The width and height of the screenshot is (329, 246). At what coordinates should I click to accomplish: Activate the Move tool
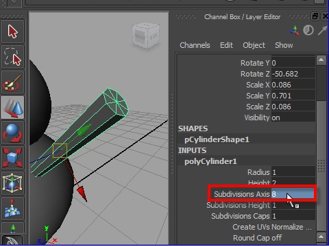point(12,107)
